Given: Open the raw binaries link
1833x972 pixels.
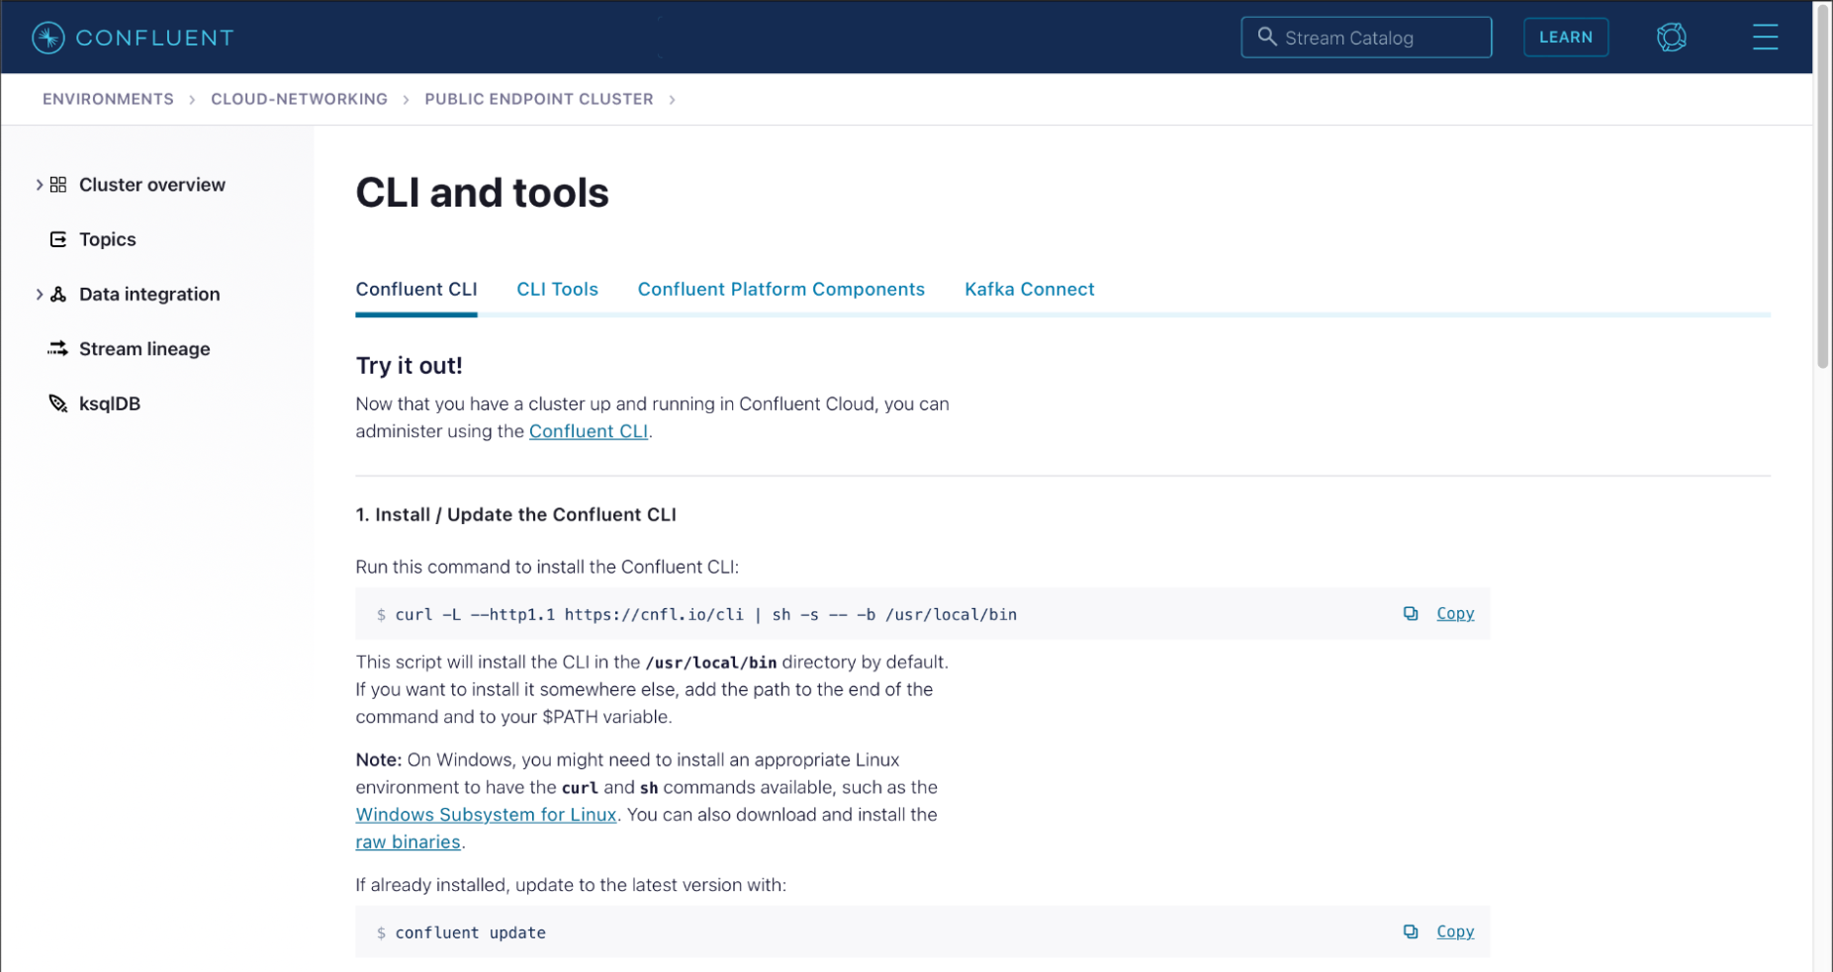Looking at the screenshot, I should [408, 842].
